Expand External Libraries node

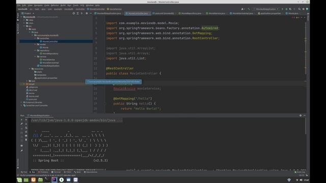coord(21,102)
